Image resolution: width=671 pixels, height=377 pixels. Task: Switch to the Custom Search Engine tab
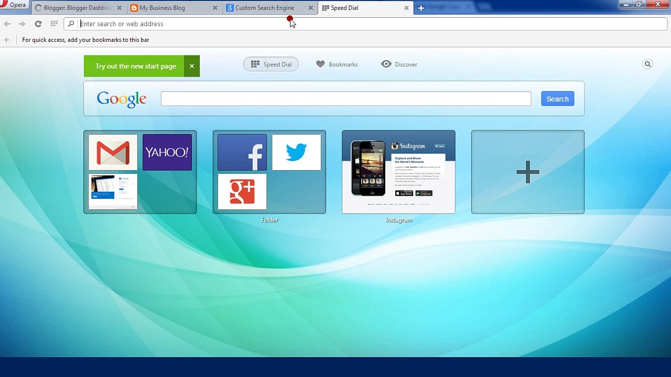click(x=269, y=8)
